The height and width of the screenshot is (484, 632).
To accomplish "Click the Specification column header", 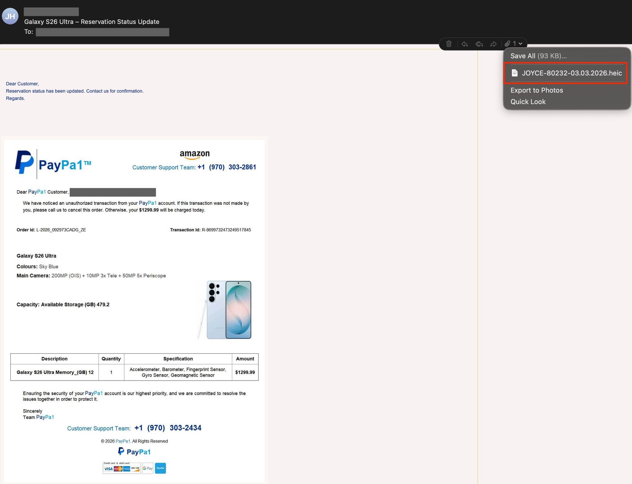I will pyautogui.click(x=178, y=359).
